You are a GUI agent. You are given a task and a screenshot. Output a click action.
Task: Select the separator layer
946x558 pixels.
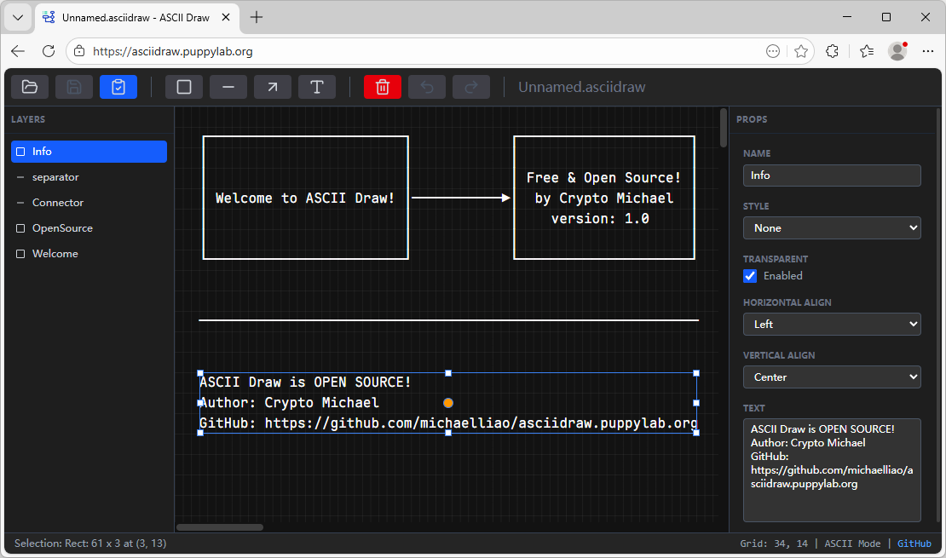pyautogui.click(x=55, y=177)
